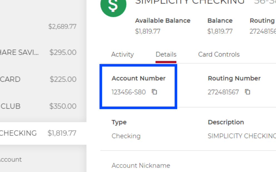The width and height of the screenshot is (276, 172).
Task: Switch to the Card Controls tab
Action: pyautogui.click(x=219, y=54)
